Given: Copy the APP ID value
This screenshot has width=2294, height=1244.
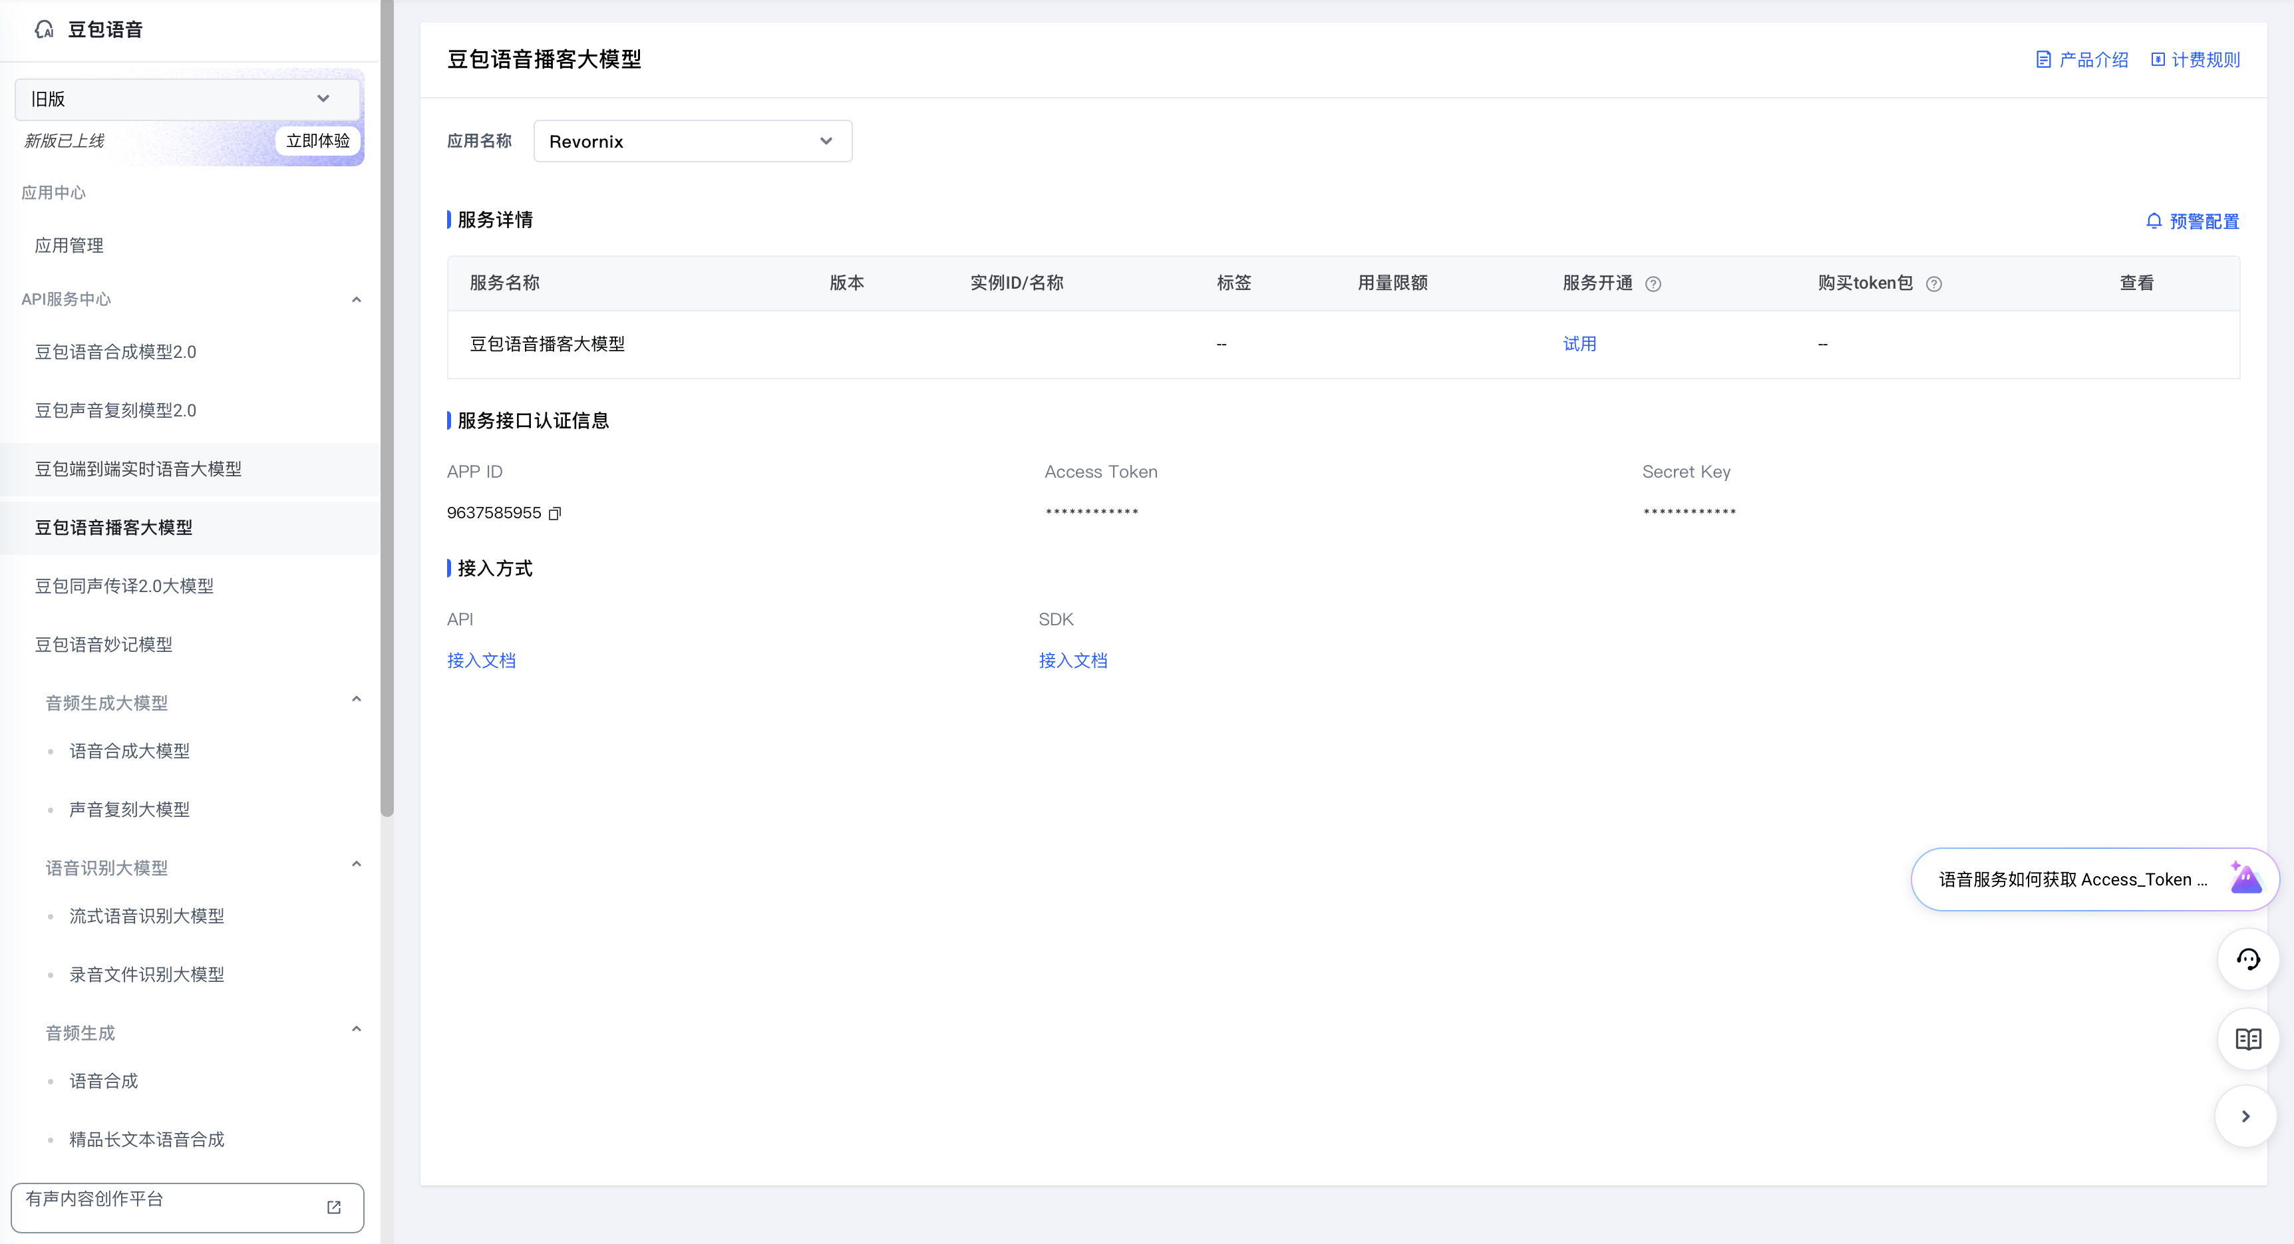Looking at the screenshot, I should (555, 513).
